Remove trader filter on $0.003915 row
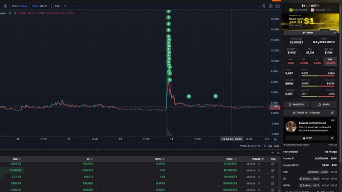This screenshot has height=192, width=342. point(259,164)
